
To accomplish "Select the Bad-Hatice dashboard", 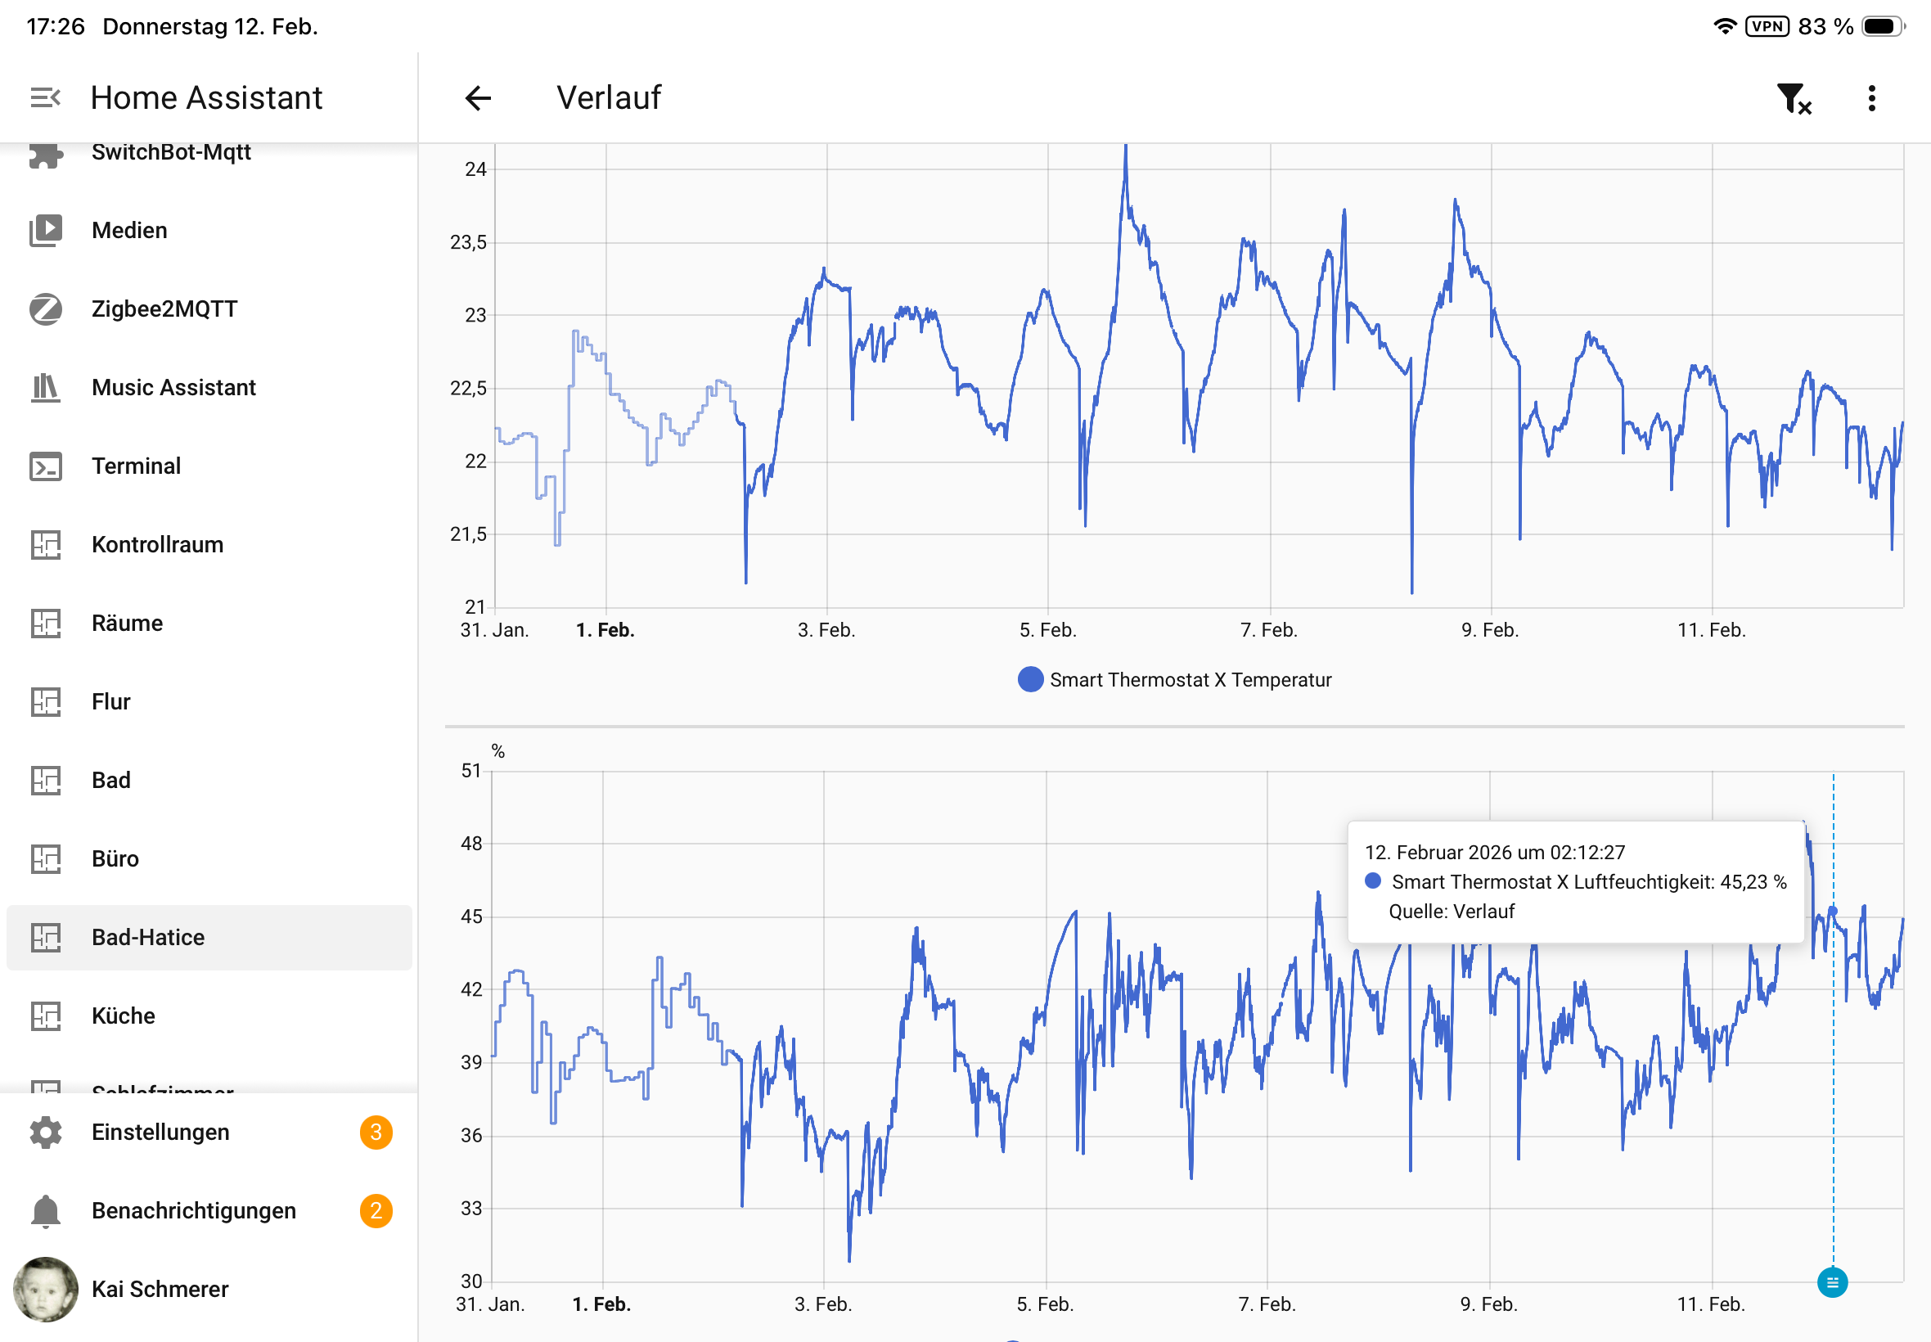I will (x=148, y=938).
